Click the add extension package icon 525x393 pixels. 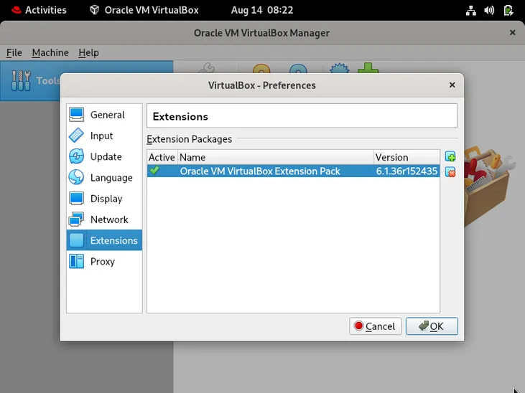coord(450,157)
